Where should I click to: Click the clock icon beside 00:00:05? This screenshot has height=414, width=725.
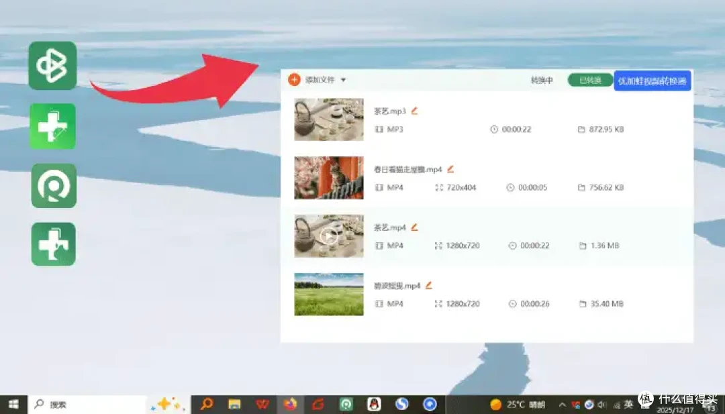point(510,188)
